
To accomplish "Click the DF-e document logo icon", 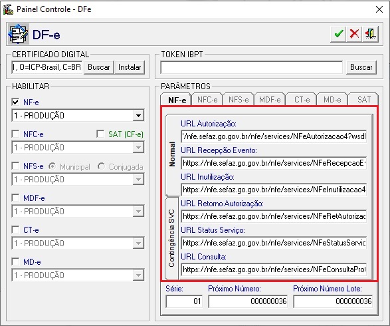I will pyautogui.click(x=18, y=34).
